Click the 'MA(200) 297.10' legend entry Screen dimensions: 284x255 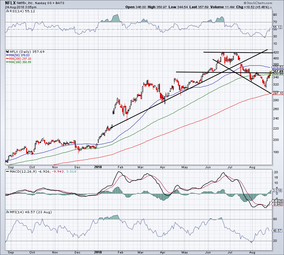pos(20,59)
